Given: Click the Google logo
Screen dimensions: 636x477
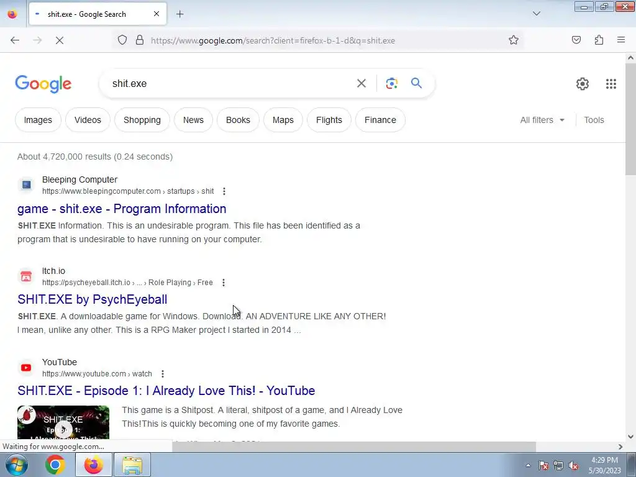Looking at the screenshot, I should pyautogui.click(x=43, y=84).
